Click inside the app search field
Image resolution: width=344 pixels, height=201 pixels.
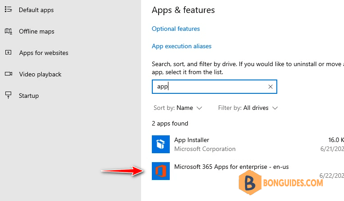(x=215, y=87)
